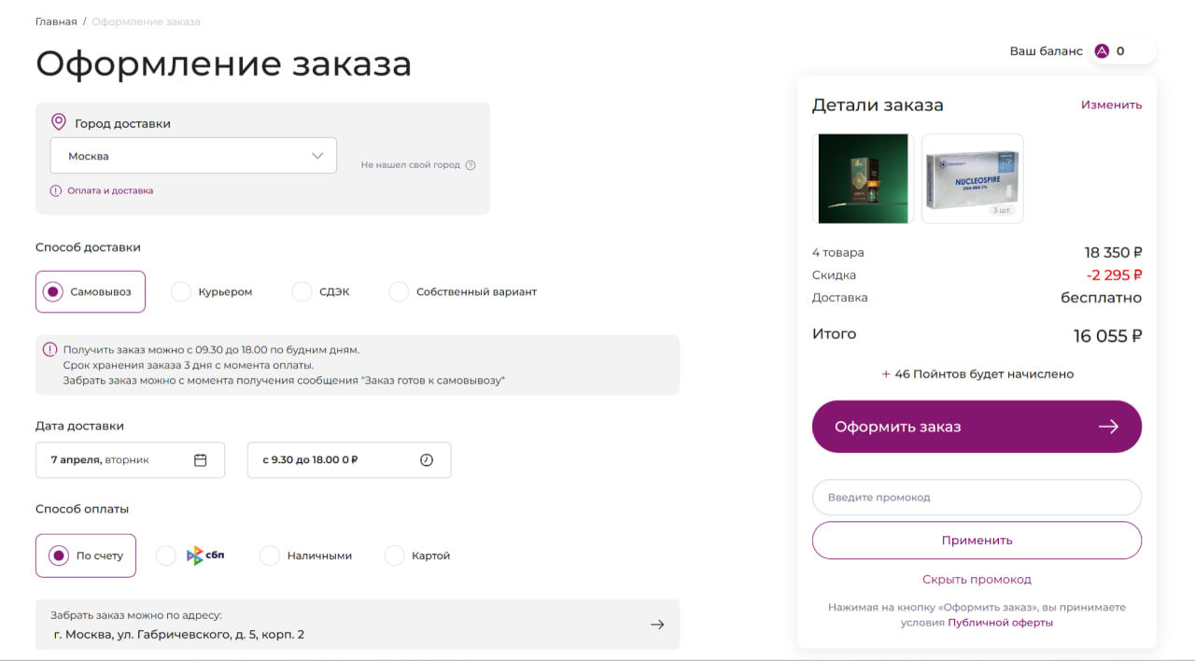The width and height of the screenshot is (1195, 661).
Task: Open the Публичной оферты link
Action: [x=1000, y=622]
